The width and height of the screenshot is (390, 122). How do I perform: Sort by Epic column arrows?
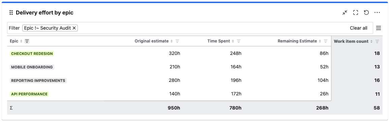point(21,41)
